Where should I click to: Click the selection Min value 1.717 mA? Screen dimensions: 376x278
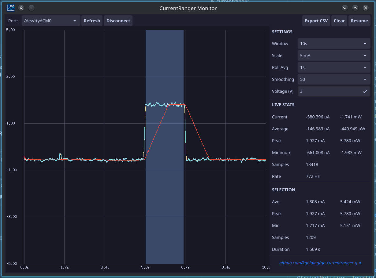315,226
